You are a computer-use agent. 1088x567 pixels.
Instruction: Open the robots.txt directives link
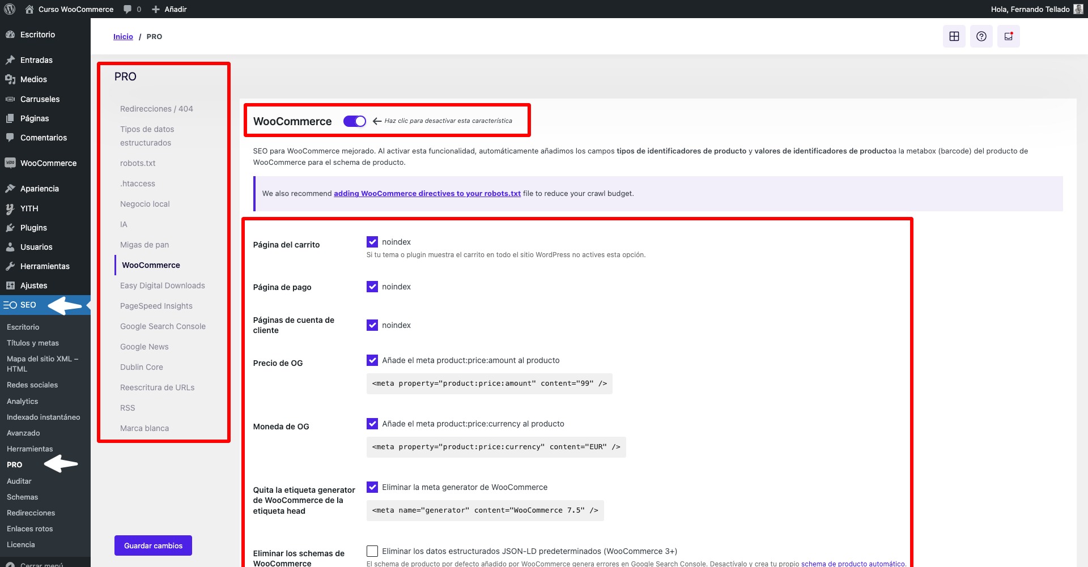[426, 193]
